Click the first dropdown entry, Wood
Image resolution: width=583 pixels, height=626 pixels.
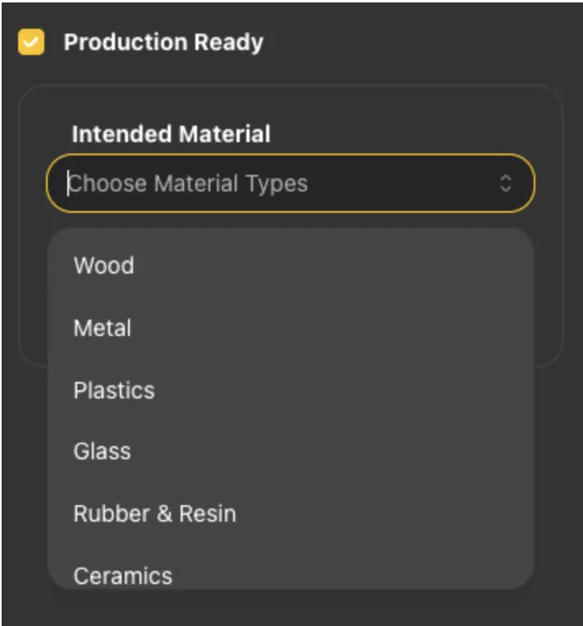103,265
